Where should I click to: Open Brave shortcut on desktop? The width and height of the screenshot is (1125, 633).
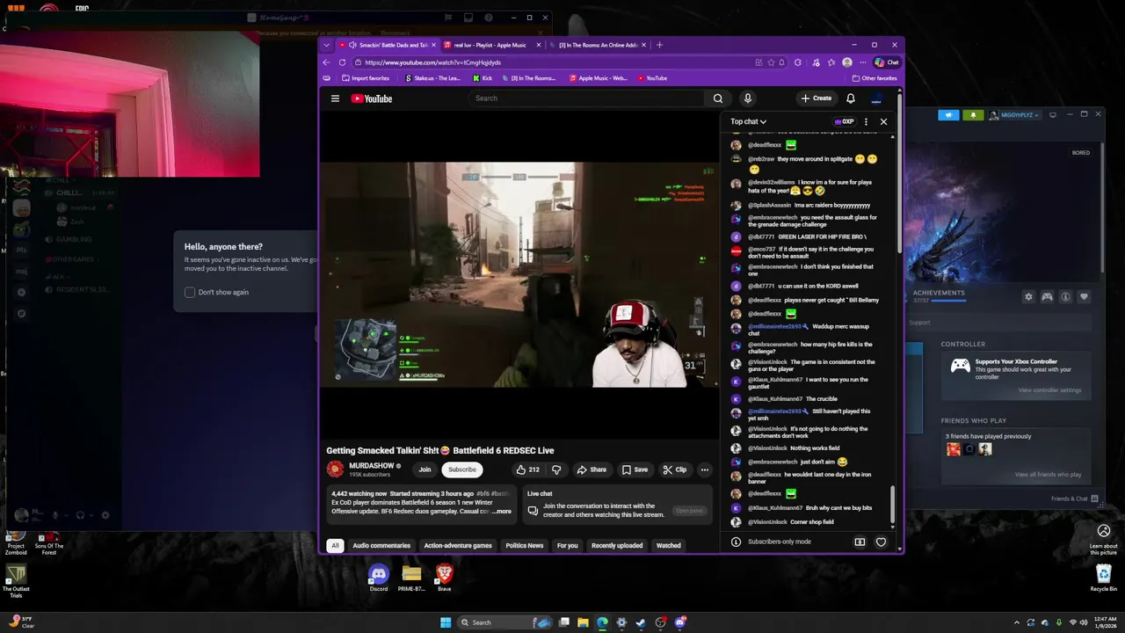444,578
